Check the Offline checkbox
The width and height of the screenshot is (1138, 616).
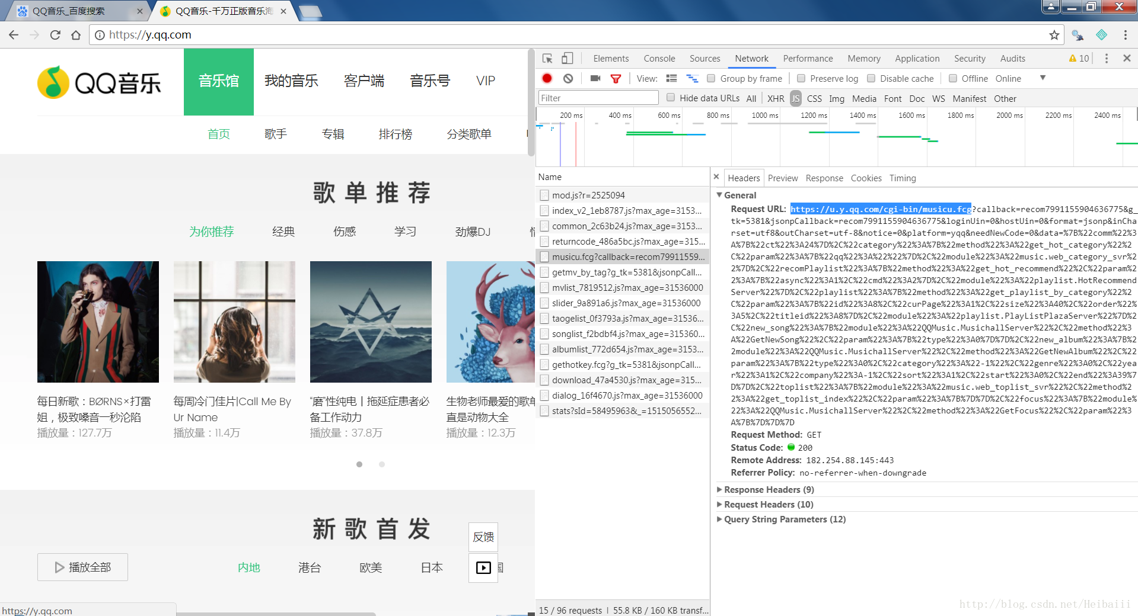[x=953, y=78]
